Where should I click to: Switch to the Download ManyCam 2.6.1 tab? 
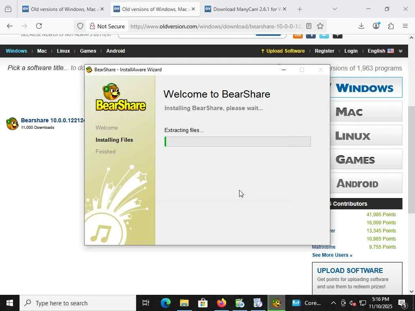pos(246,9)
